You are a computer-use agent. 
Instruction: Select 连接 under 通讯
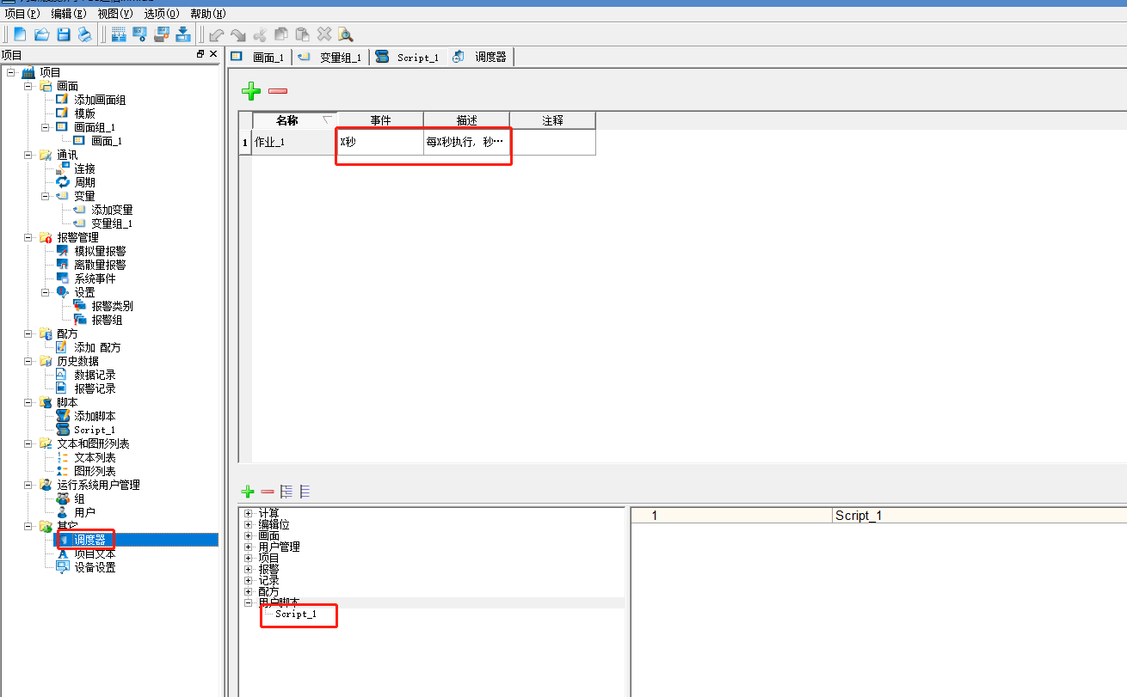[84, 168]
